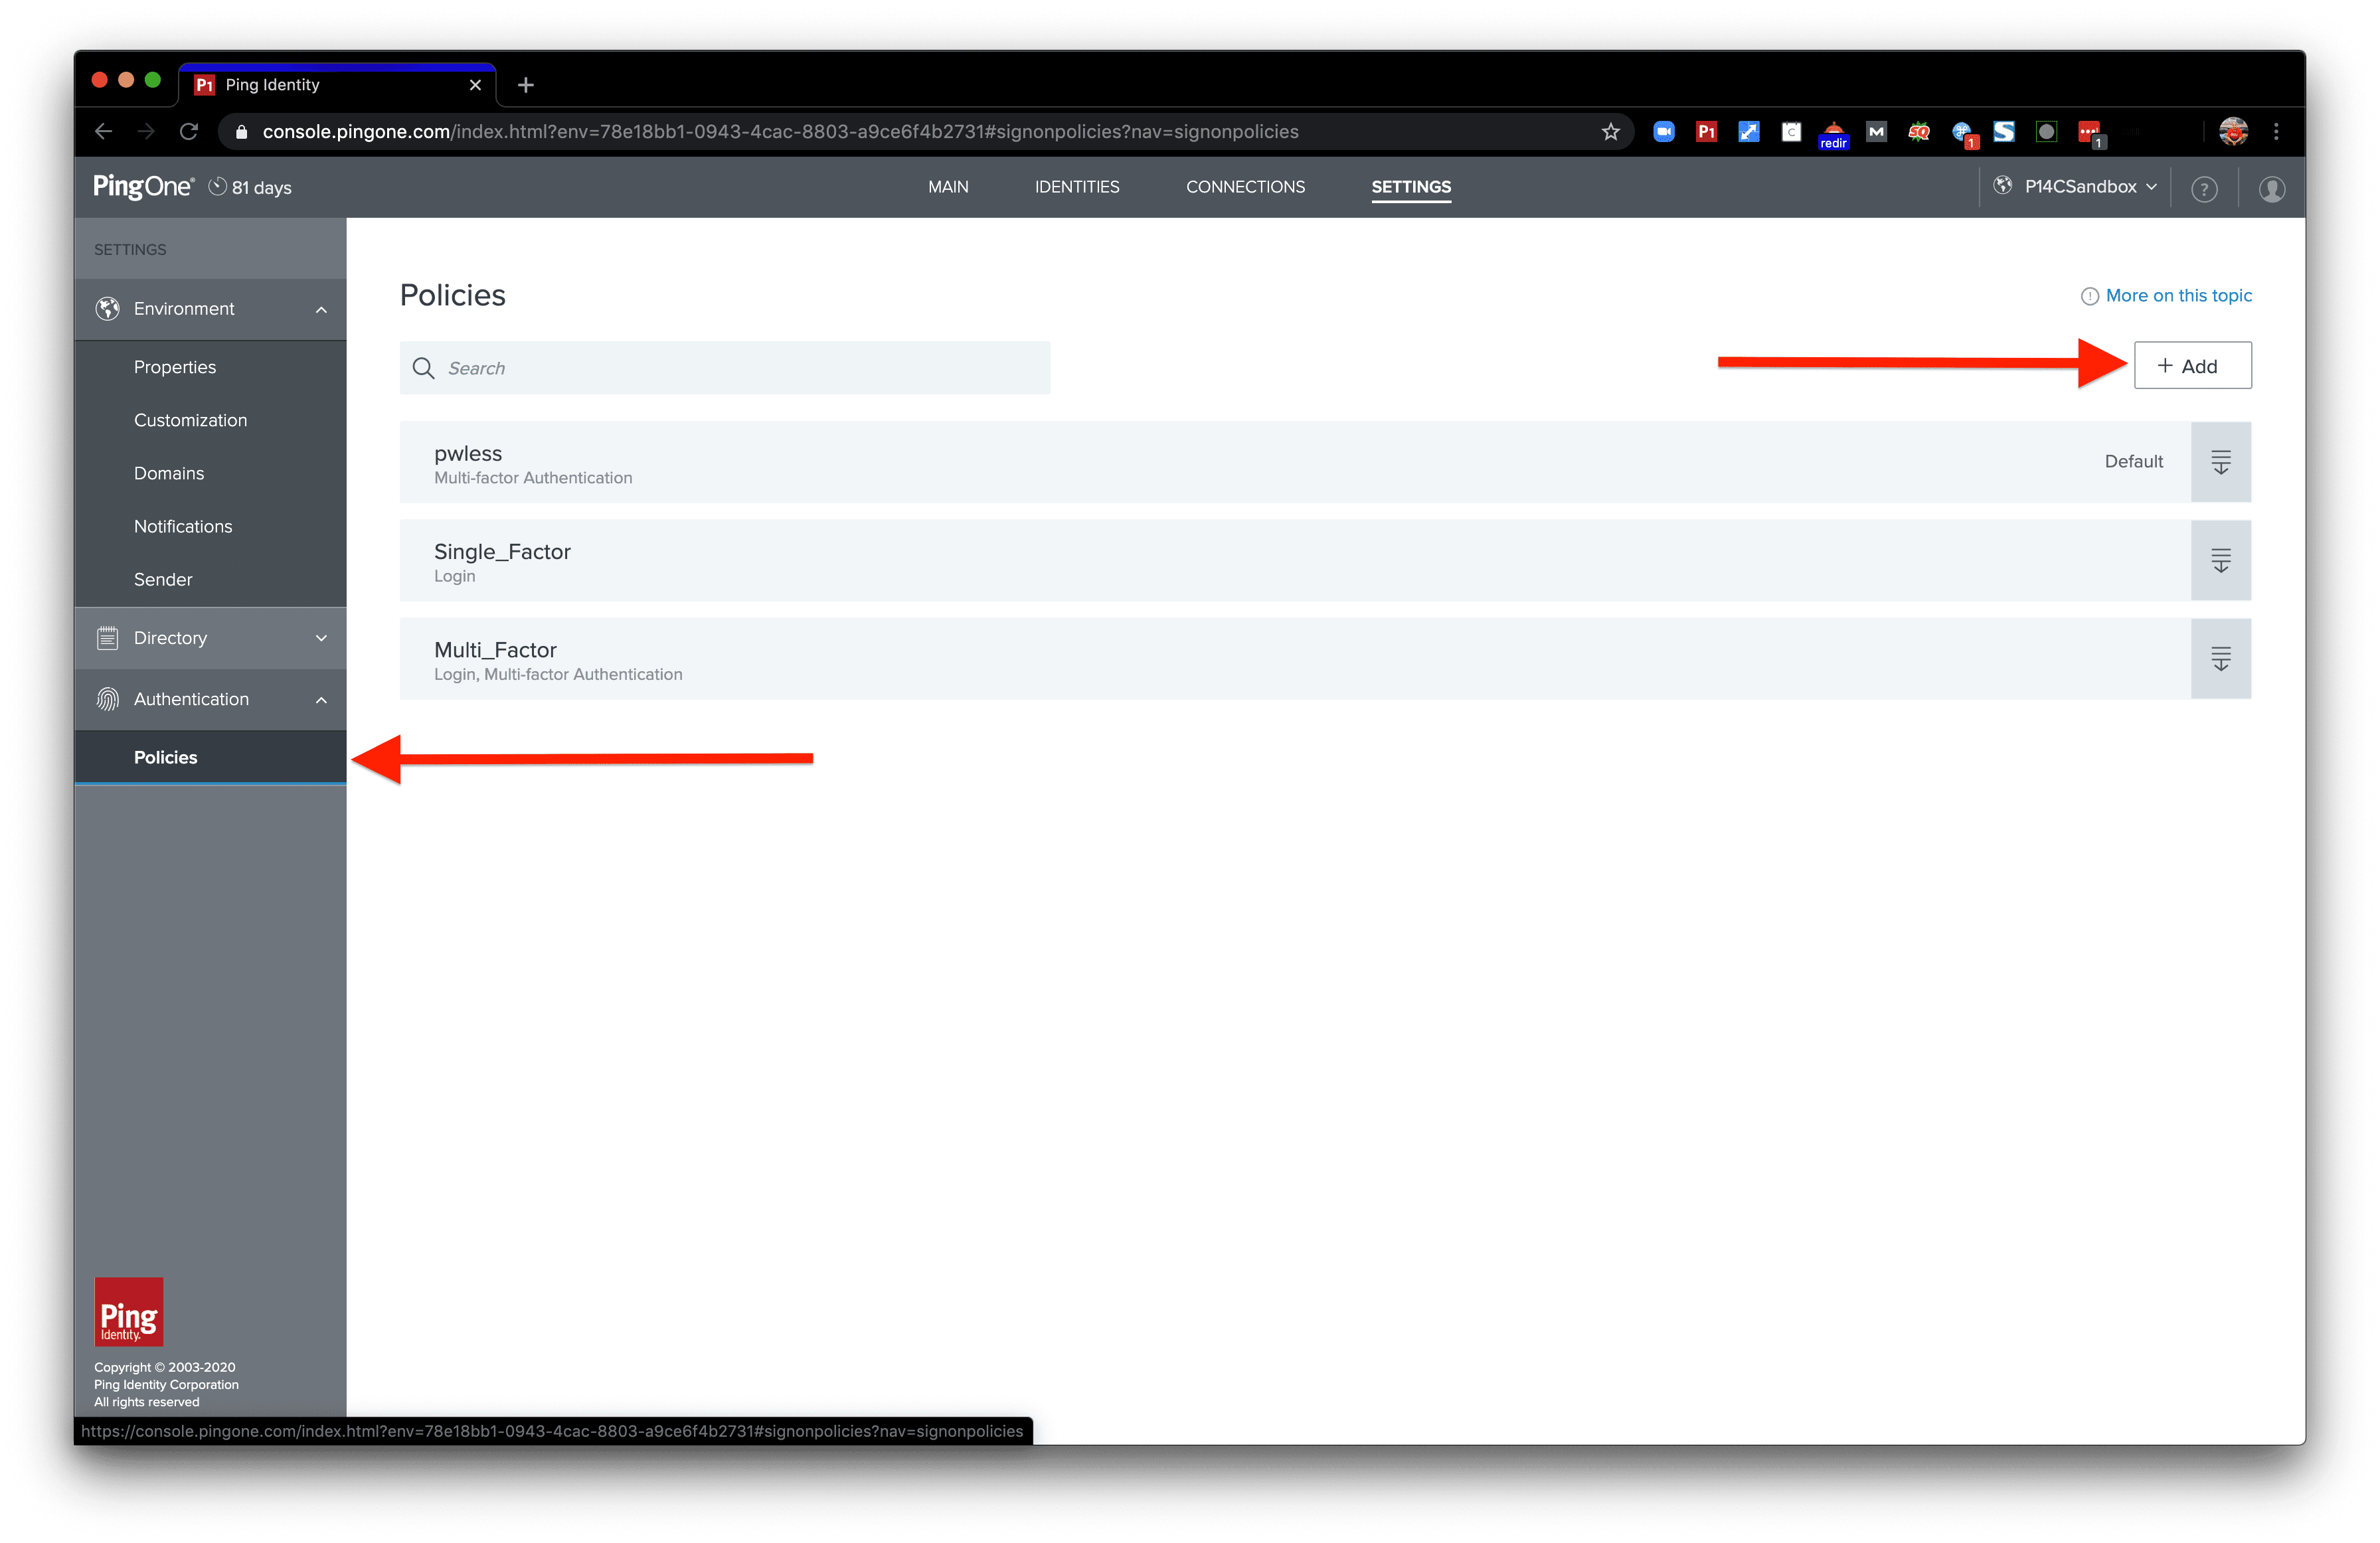This screenshot has width=2380, height=1543.
Task: Expand the Directory section
Action: tap(210, 638)
